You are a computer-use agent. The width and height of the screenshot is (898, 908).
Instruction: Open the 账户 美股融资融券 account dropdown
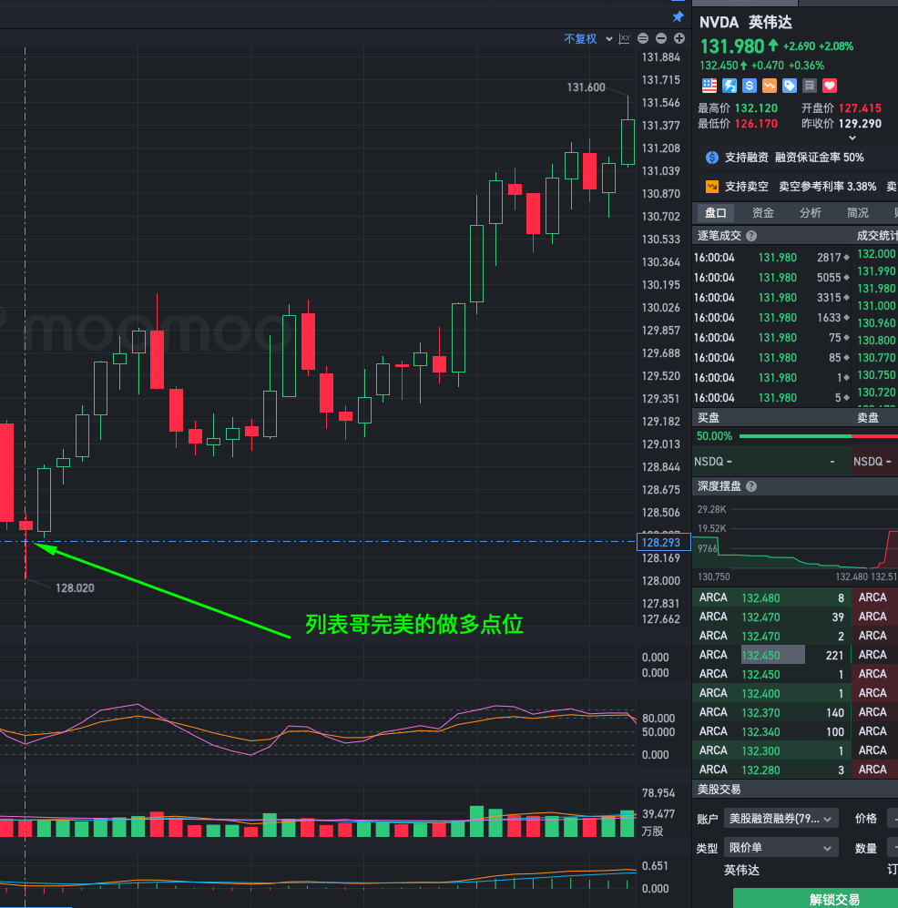pos(781,819)
